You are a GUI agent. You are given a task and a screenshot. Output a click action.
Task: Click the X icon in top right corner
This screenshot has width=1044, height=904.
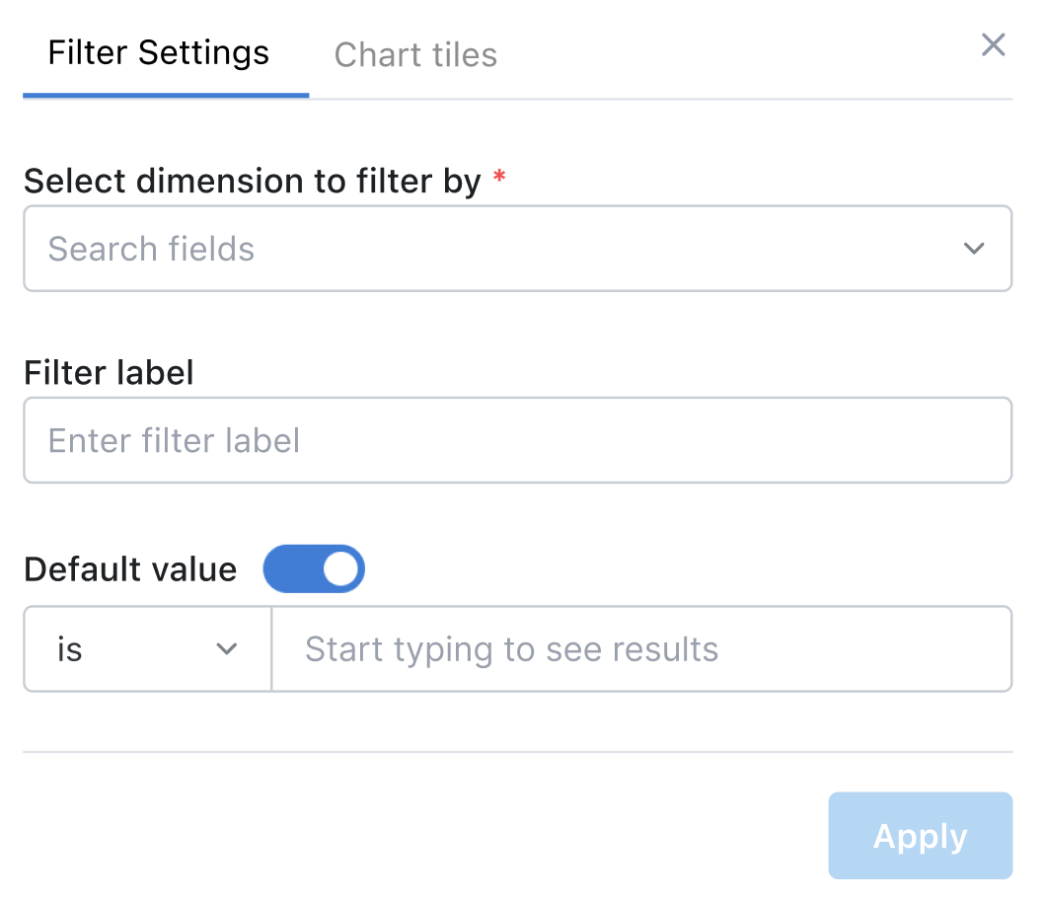click(993, 44)
